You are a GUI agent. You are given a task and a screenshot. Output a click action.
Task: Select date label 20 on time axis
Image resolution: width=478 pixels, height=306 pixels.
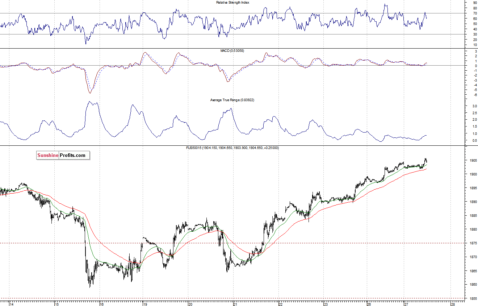[x=190, y=305]
